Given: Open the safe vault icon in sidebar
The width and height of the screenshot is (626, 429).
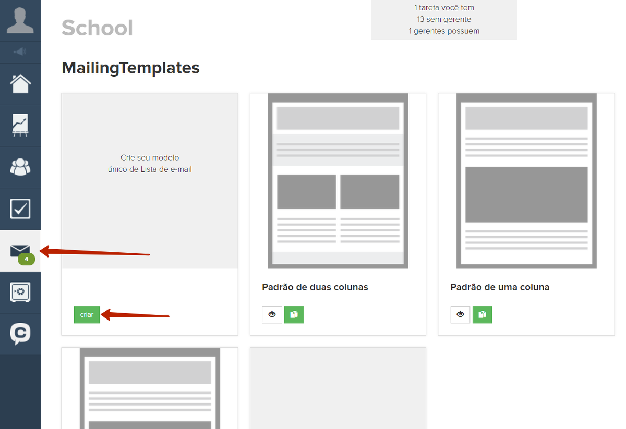Looking at the screenshot, I should point(20,292).
